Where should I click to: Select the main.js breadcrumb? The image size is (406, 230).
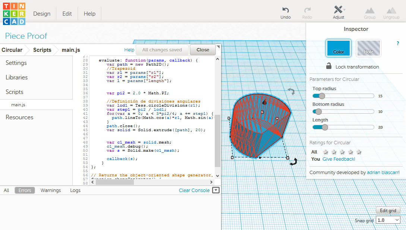click(71, 50)
